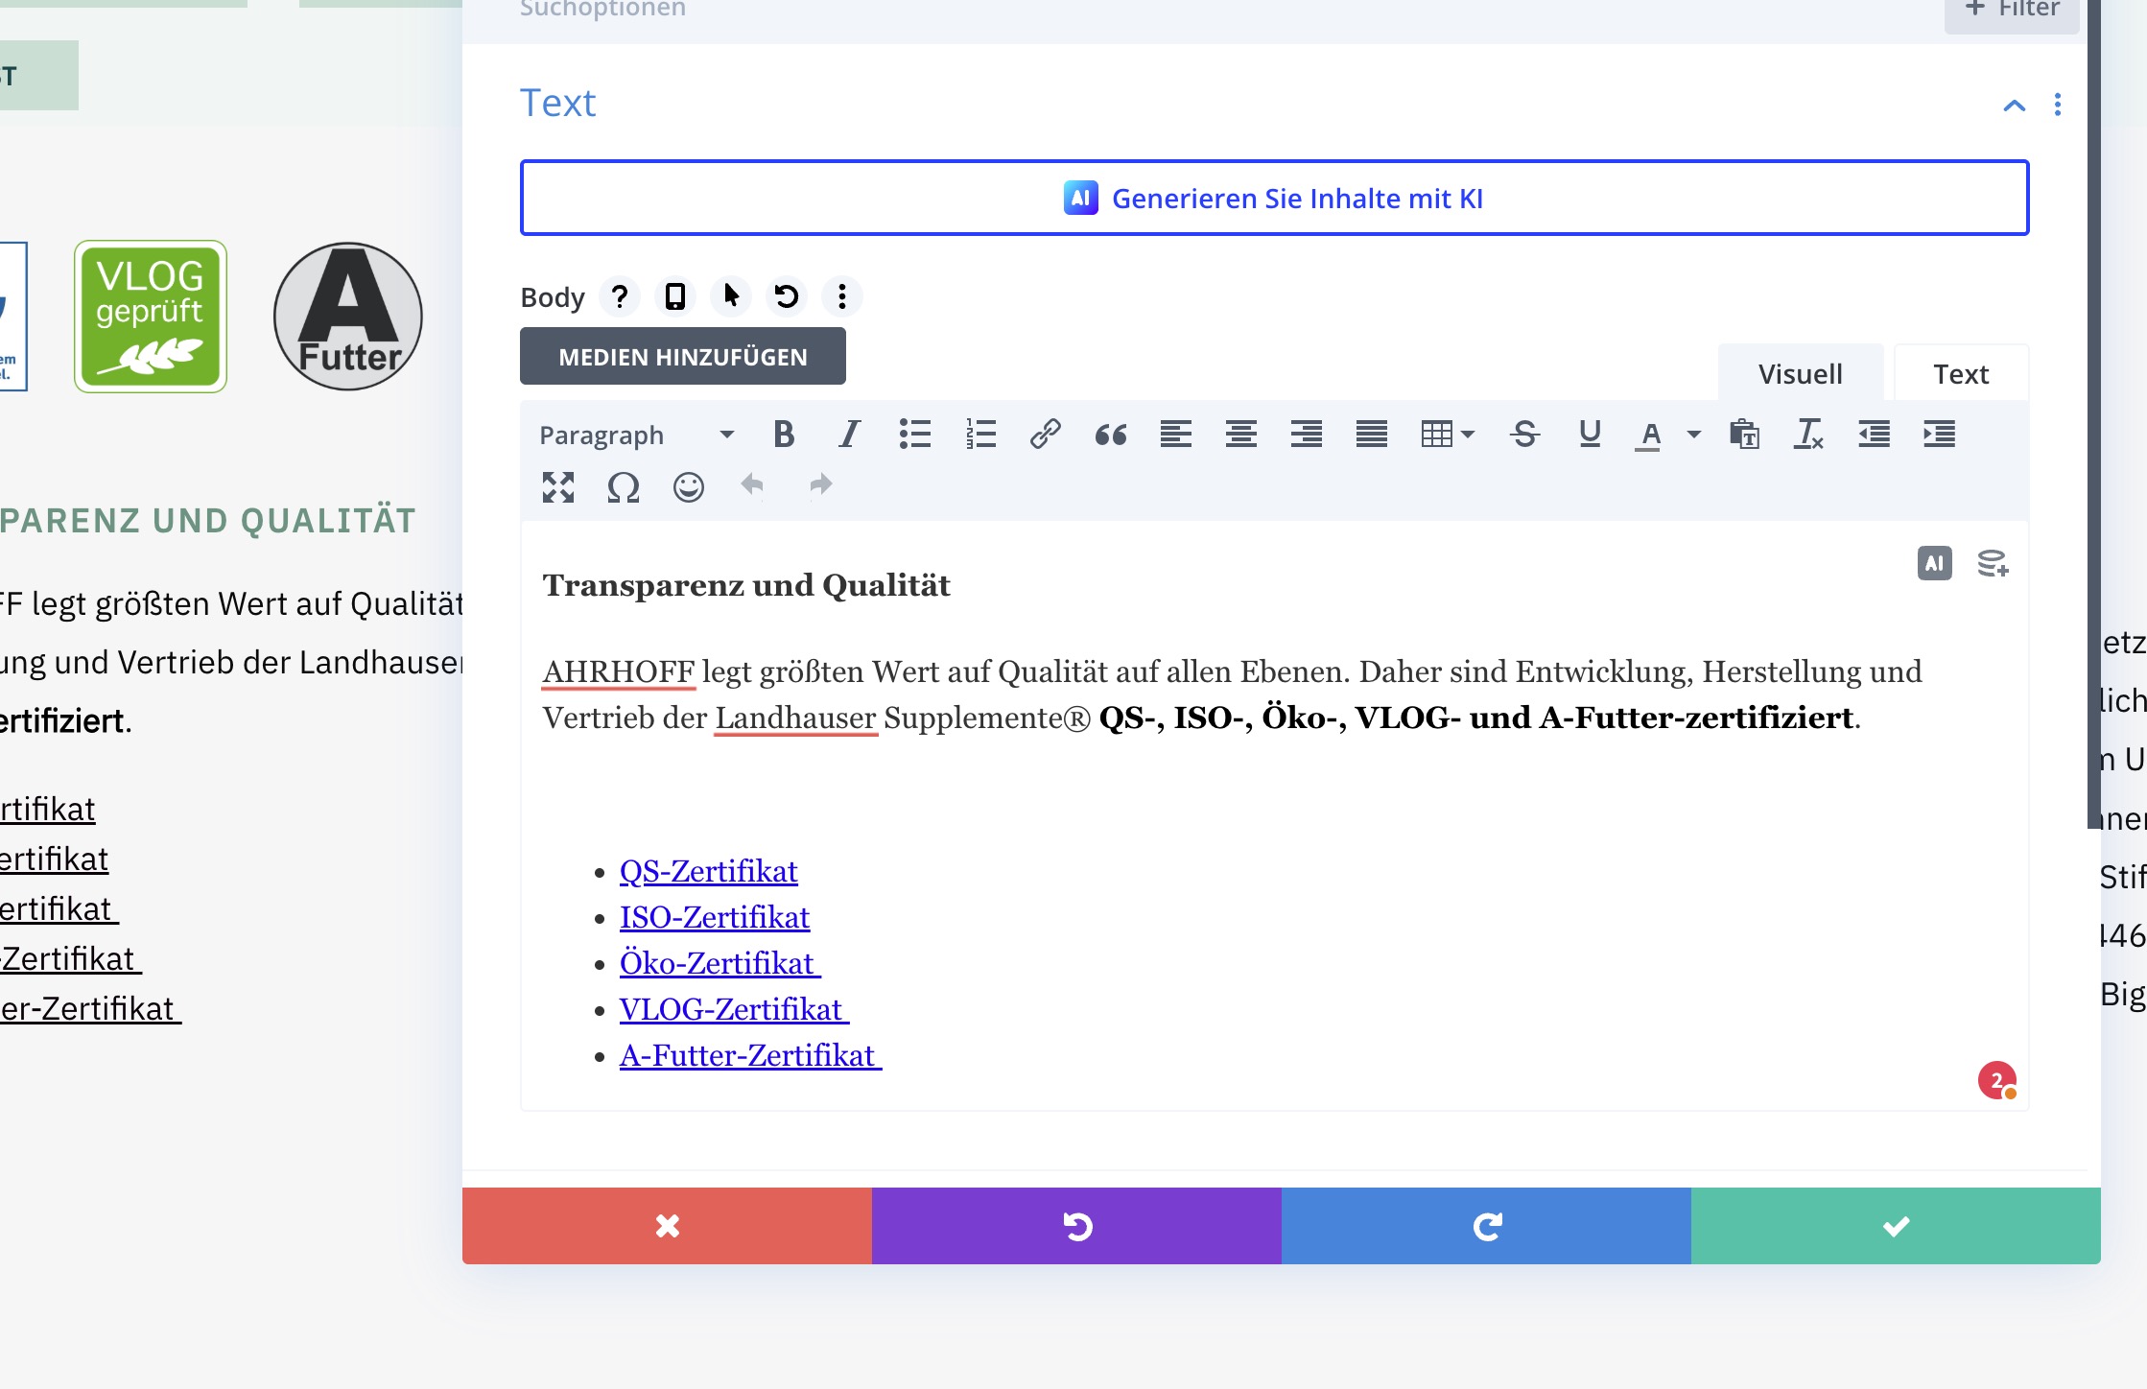The height and width of the screenshot is (1389, 2147).
Task: Insert or edit link with chain icon
Action: [1045, 435]
